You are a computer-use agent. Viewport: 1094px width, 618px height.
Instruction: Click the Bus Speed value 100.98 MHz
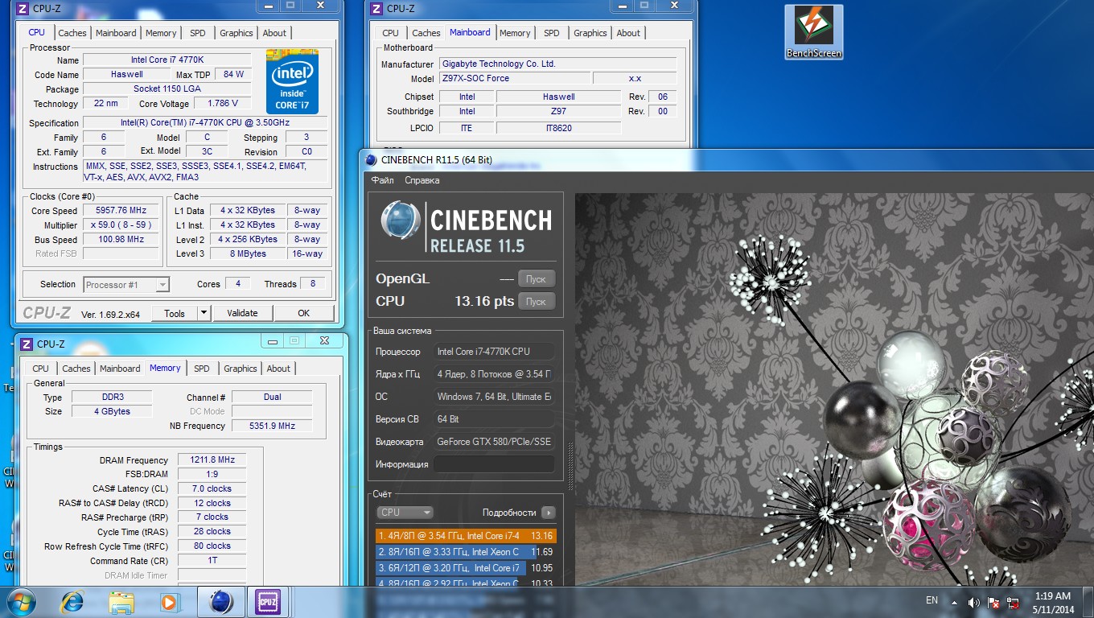[120, 240]
